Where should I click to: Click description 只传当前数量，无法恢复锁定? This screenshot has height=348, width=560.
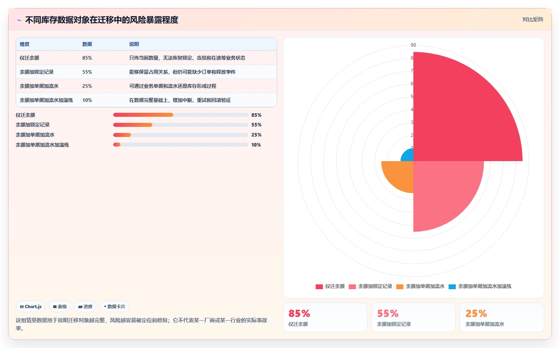[187, 58]
